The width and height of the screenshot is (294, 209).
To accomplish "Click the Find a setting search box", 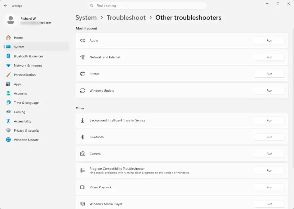I will point(147,6).
